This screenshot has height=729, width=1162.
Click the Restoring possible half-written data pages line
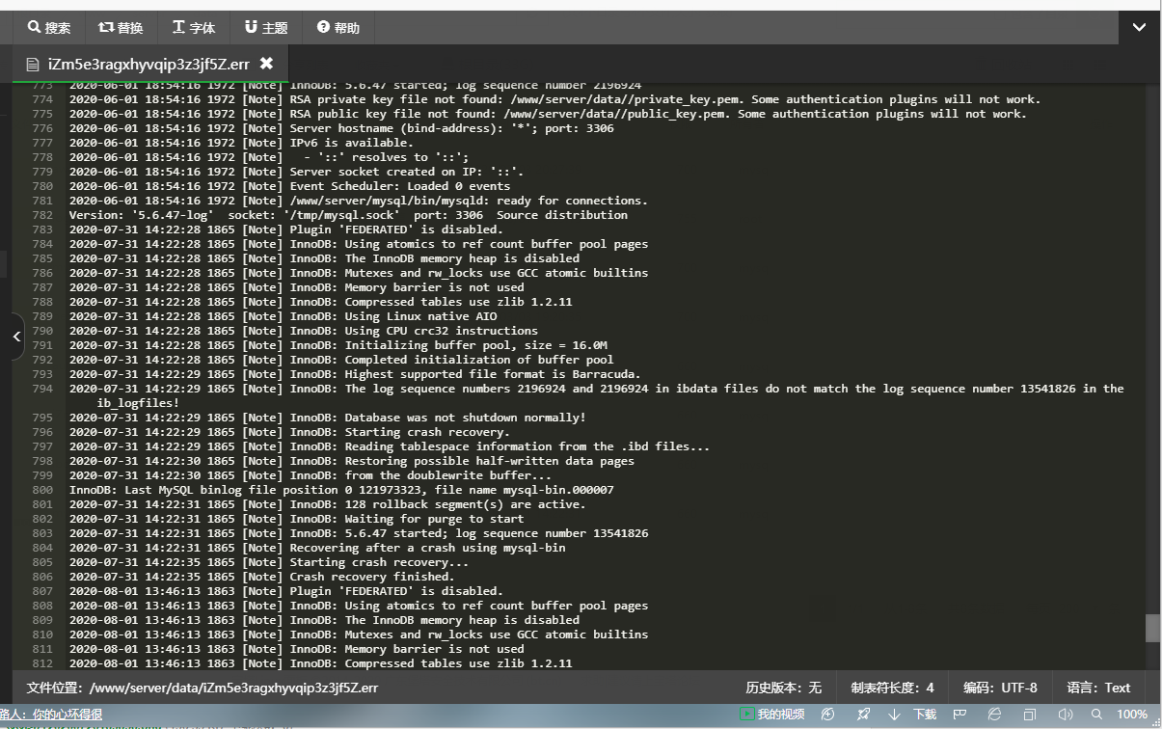(x=352, y=461)
